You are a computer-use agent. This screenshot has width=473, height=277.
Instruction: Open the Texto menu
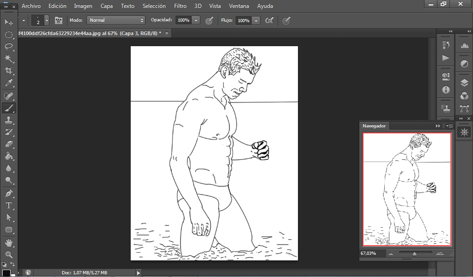tap(127, 6)
